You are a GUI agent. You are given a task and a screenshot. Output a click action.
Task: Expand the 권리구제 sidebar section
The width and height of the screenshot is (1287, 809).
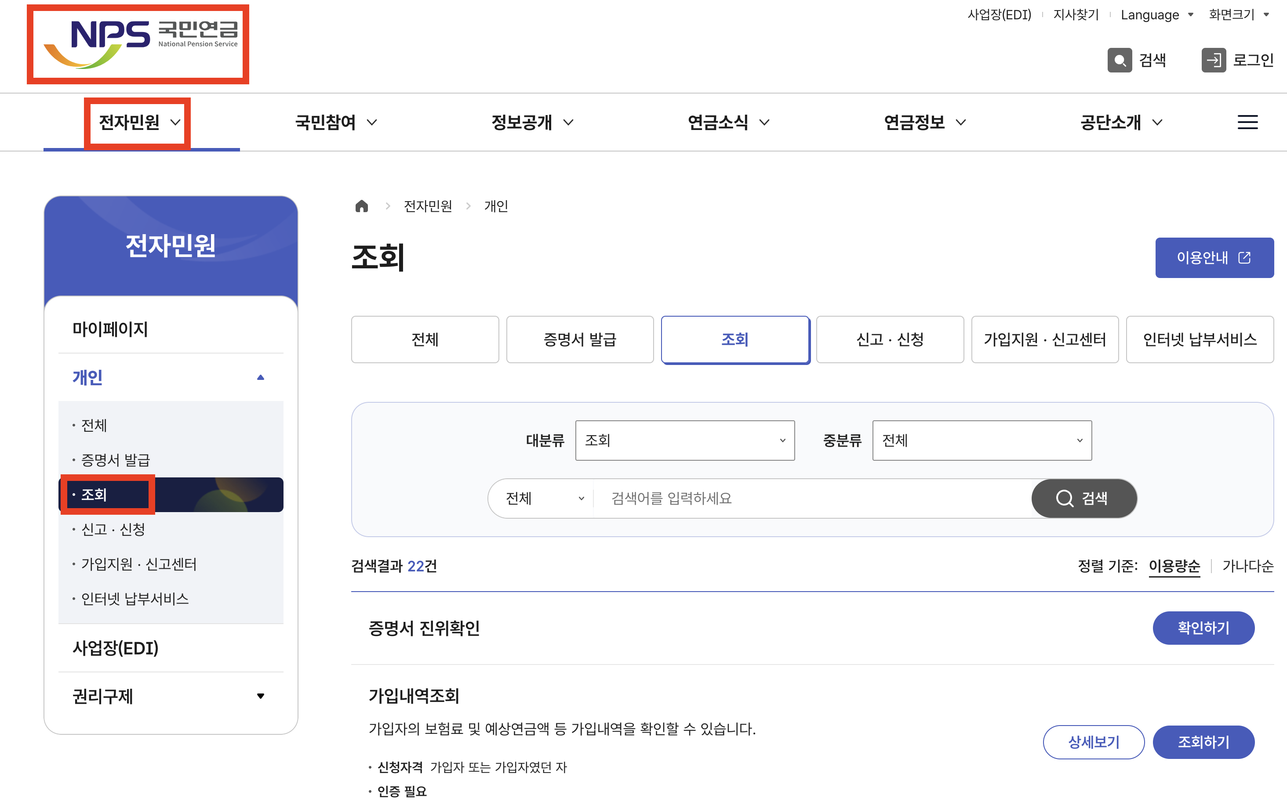pyautogui.click(x=260, y=696)
